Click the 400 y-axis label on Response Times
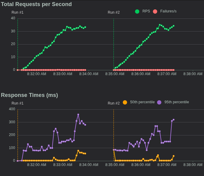The image size is (204, 176). [12, 109]
